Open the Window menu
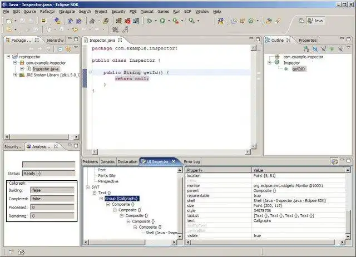Viewport: 356px width, 257px height. (x=202, y=11)
